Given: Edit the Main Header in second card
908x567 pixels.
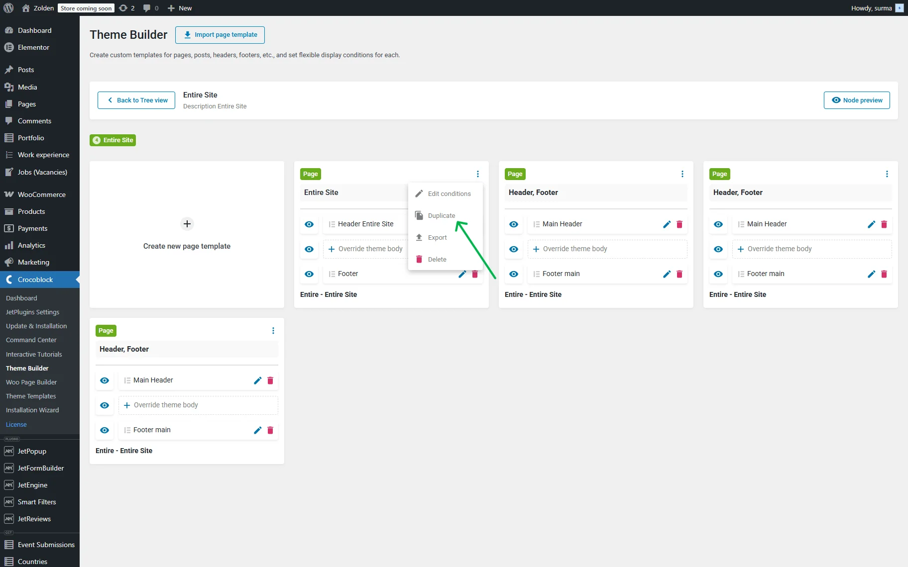Looking at the screenshot, I should [x=667, y=224].
